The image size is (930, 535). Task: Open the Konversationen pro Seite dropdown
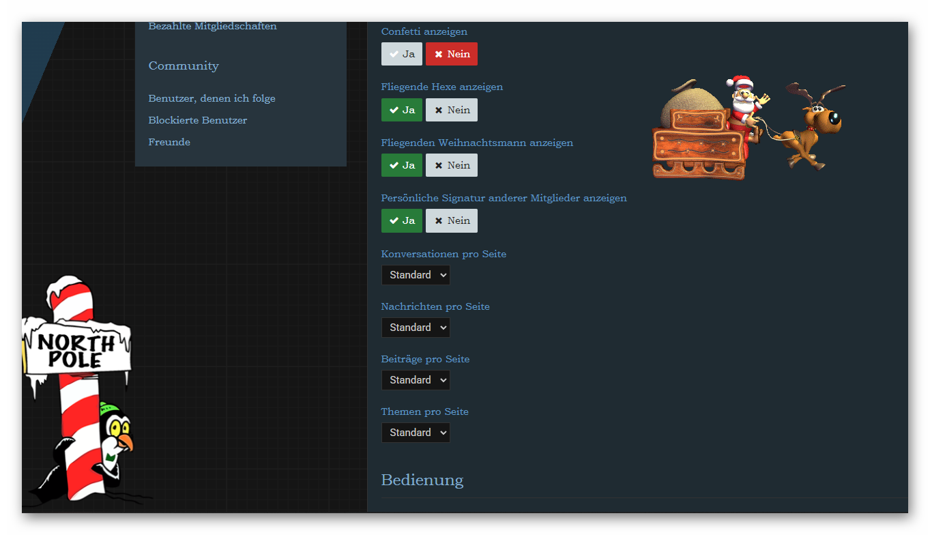pos(416,275)
